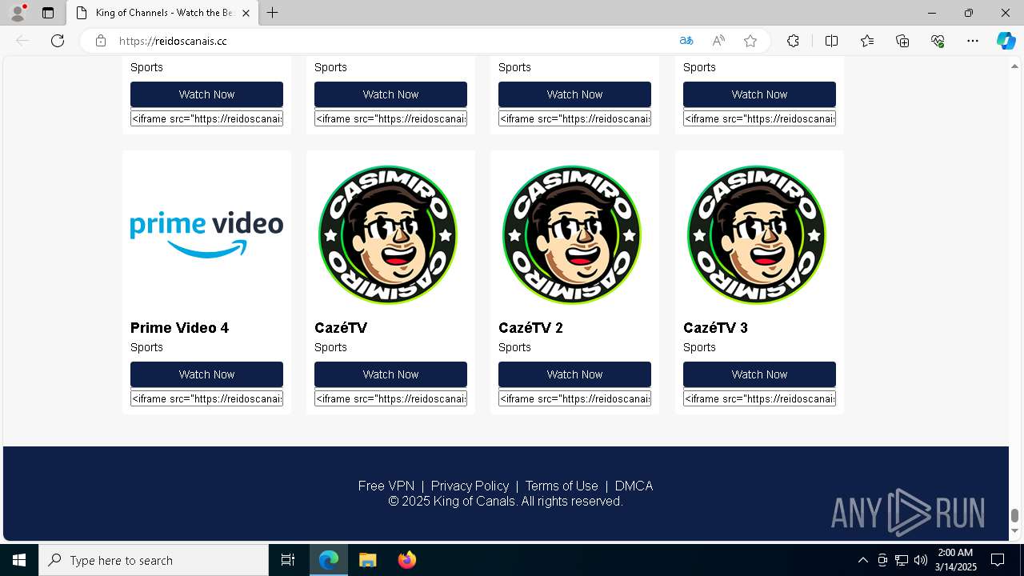The height and width of the screenshot is (576, 1024).
Task: Add page to favorites star icon
Action: tap(750, 41)
